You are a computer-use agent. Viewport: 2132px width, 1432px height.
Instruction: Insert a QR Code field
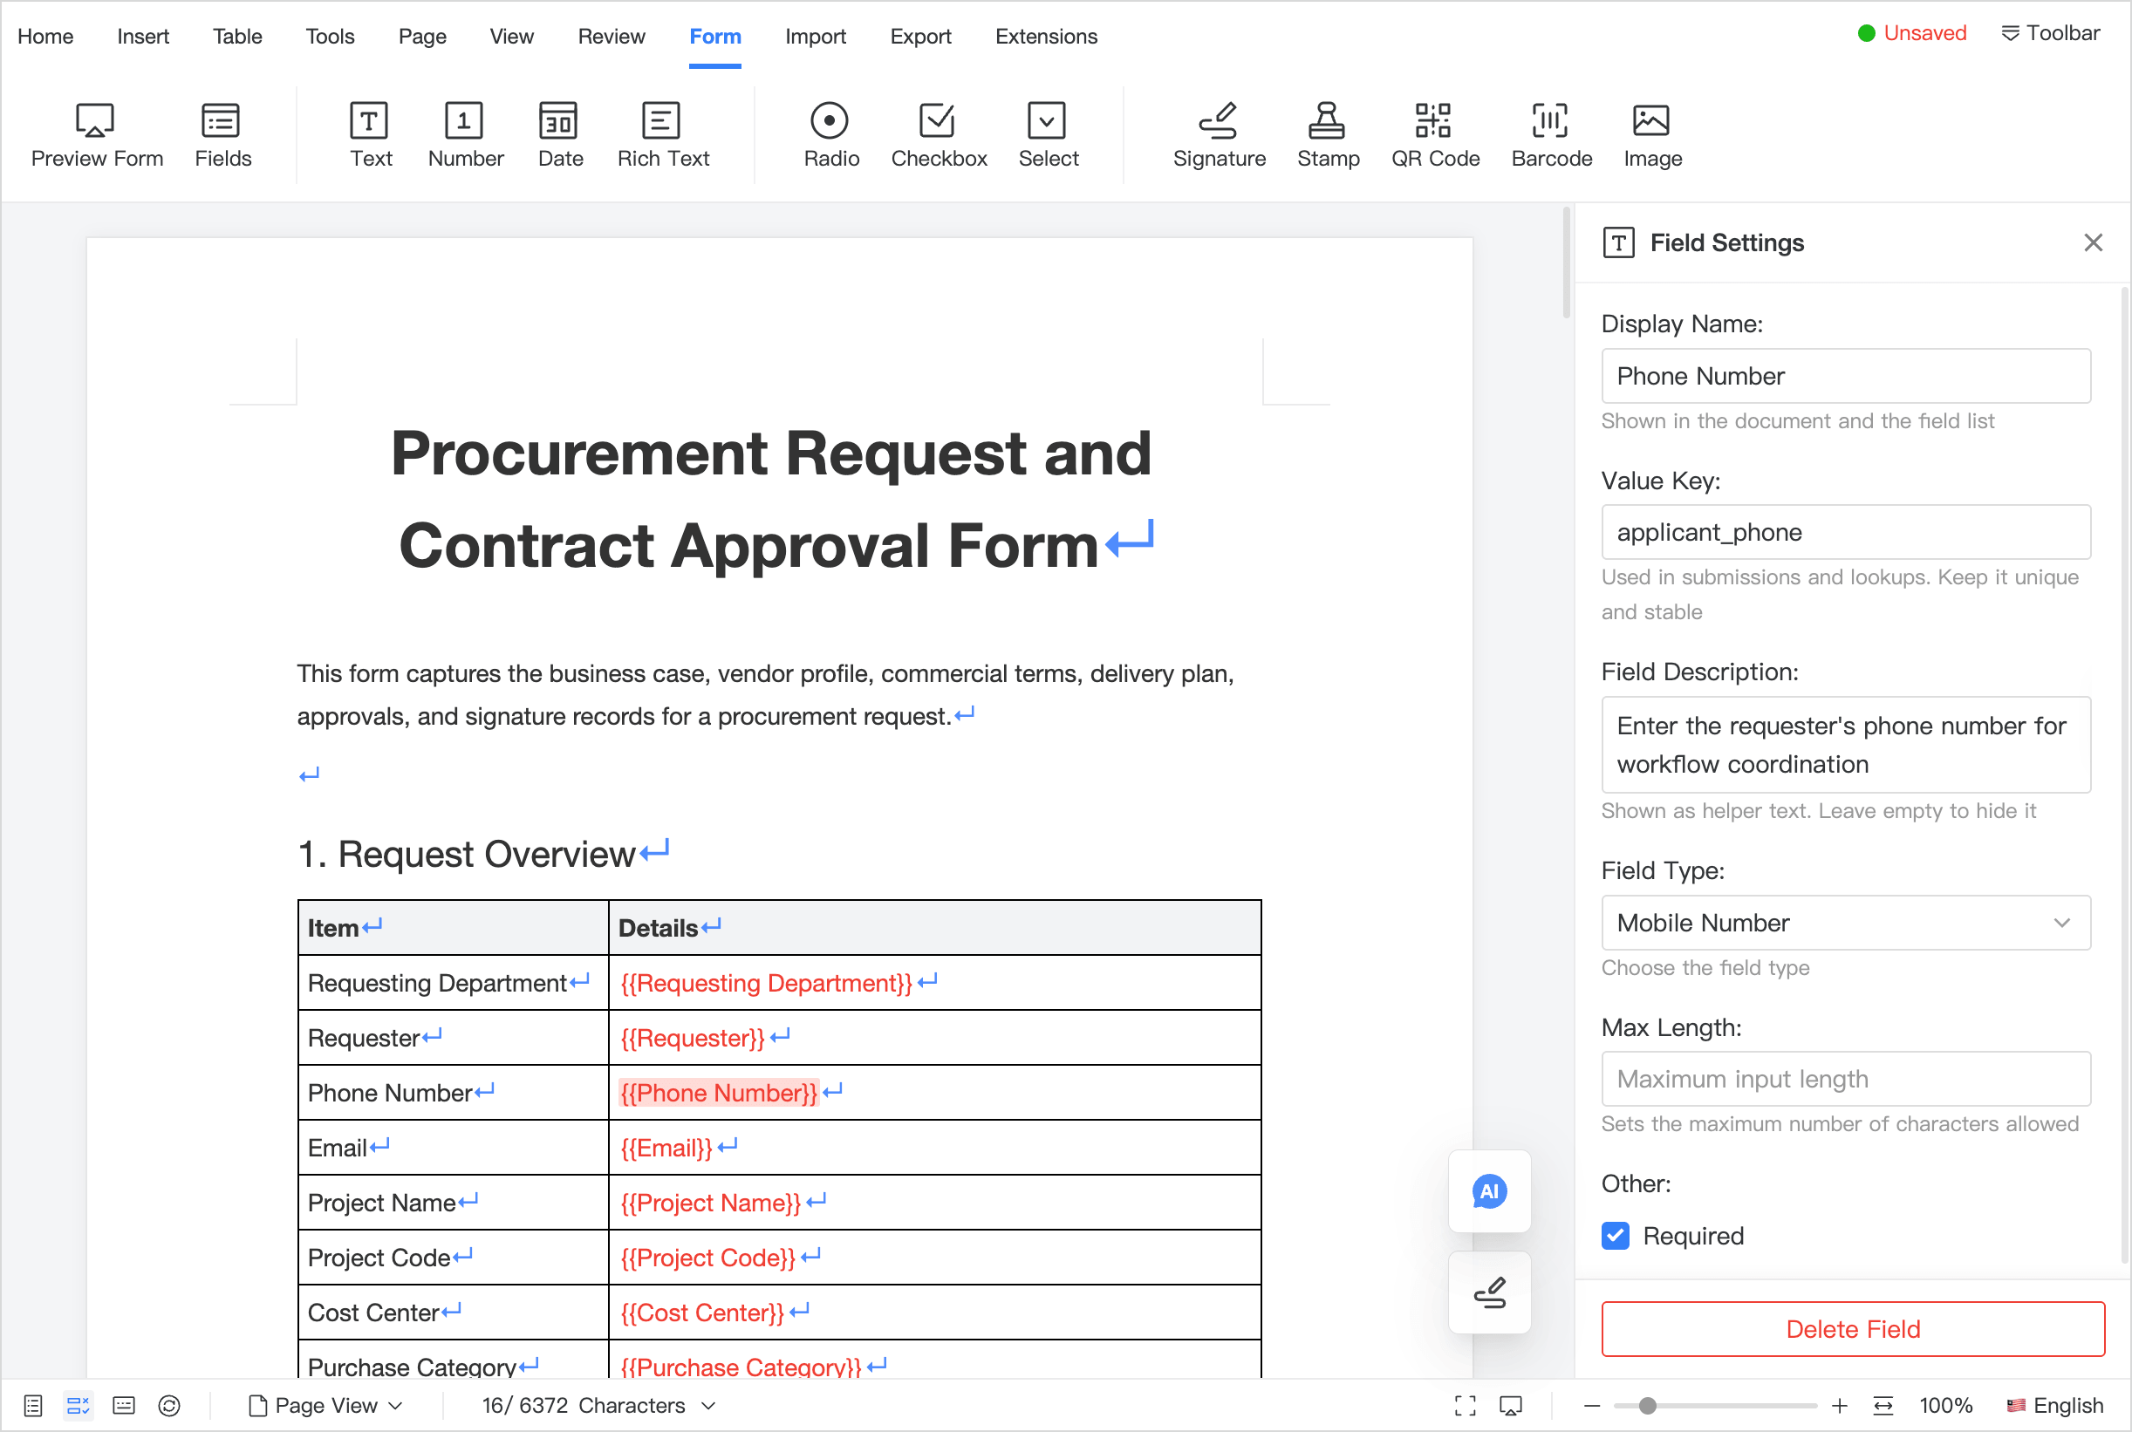[1434, 135]
